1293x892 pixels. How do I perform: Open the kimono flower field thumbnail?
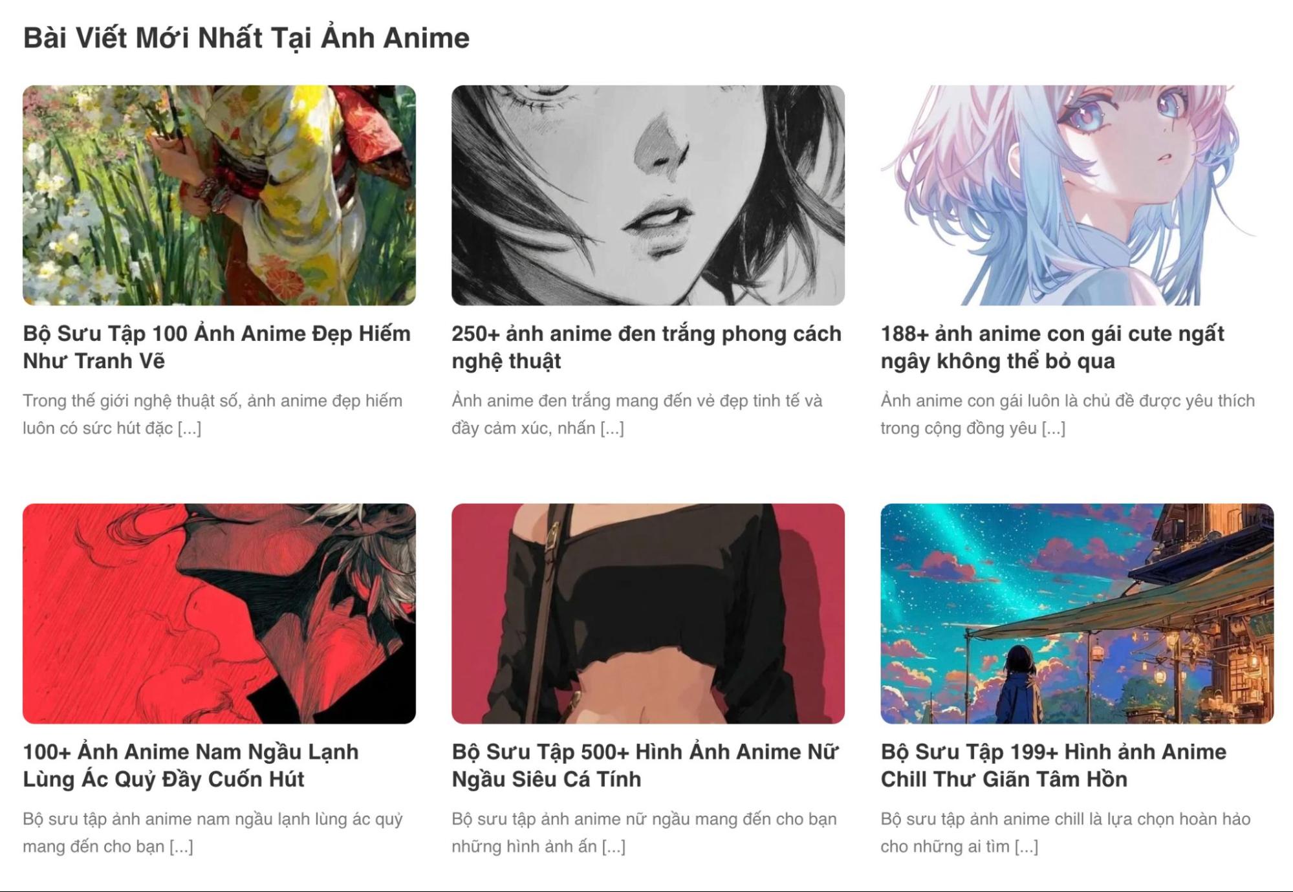tap(219, 195)
